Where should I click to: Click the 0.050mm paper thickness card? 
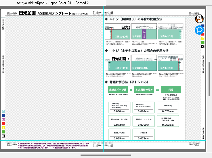119,107
